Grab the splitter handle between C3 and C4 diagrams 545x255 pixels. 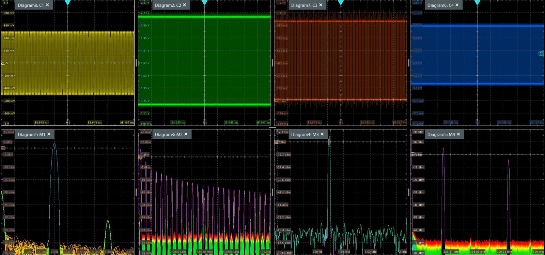tap(409, 63)
